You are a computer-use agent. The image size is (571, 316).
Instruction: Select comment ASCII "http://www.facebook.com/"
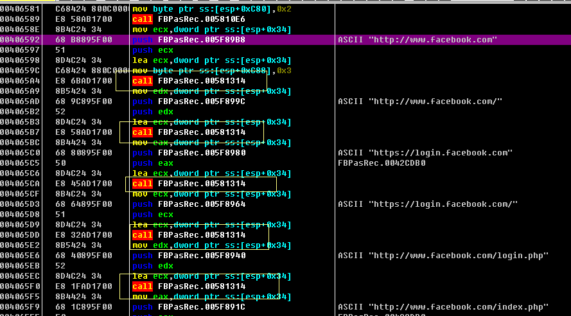pyautogui.click(x=420, y=101)
